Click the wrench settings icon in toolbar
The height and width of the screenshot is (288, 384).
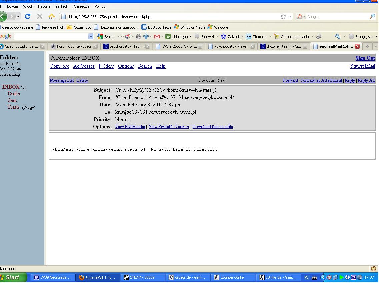click(338, 36)
